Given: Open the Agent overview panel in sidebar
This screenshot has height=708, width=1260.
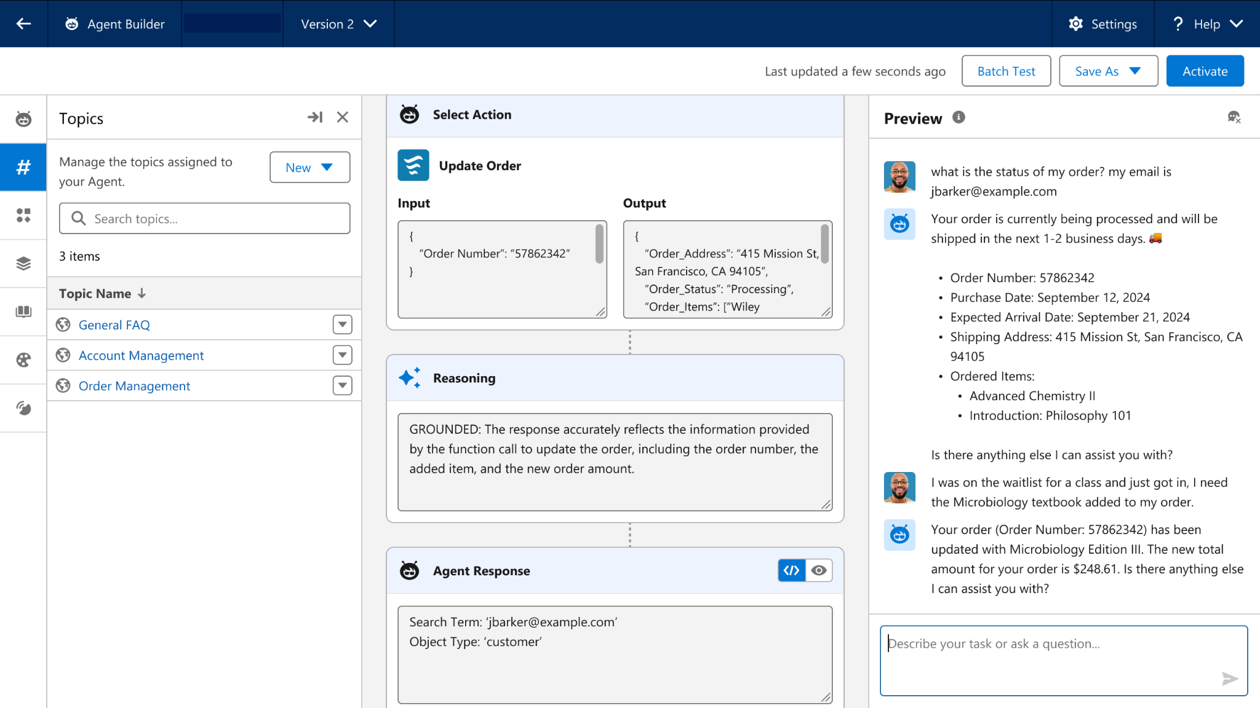Looking at the screenshot, I should point(23,118).
